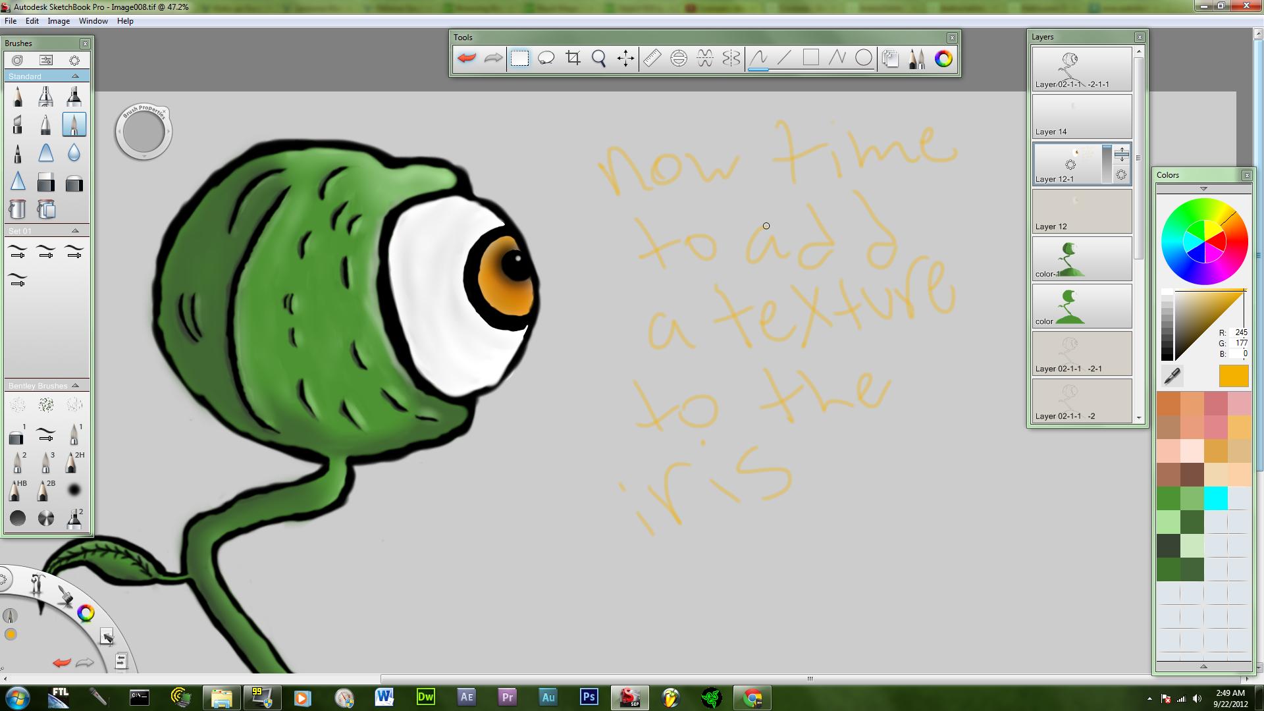Select the Rectangle shape style
This screenshot has width=1264, height=711.
click(x=810, y=58)
